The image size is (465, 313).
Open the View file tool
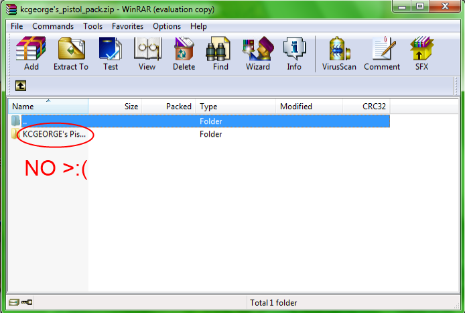(147, 54)
